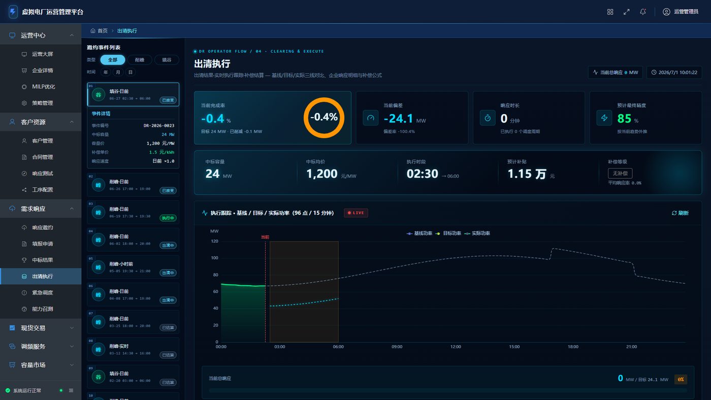Click the red 当前 time marker line
This screenshot has height=400, width=711.
coord(265,291)
